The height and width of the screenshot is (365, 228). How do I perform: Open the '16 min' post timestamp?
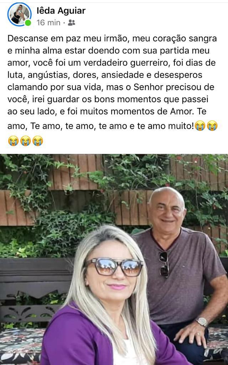pos(48,22)
